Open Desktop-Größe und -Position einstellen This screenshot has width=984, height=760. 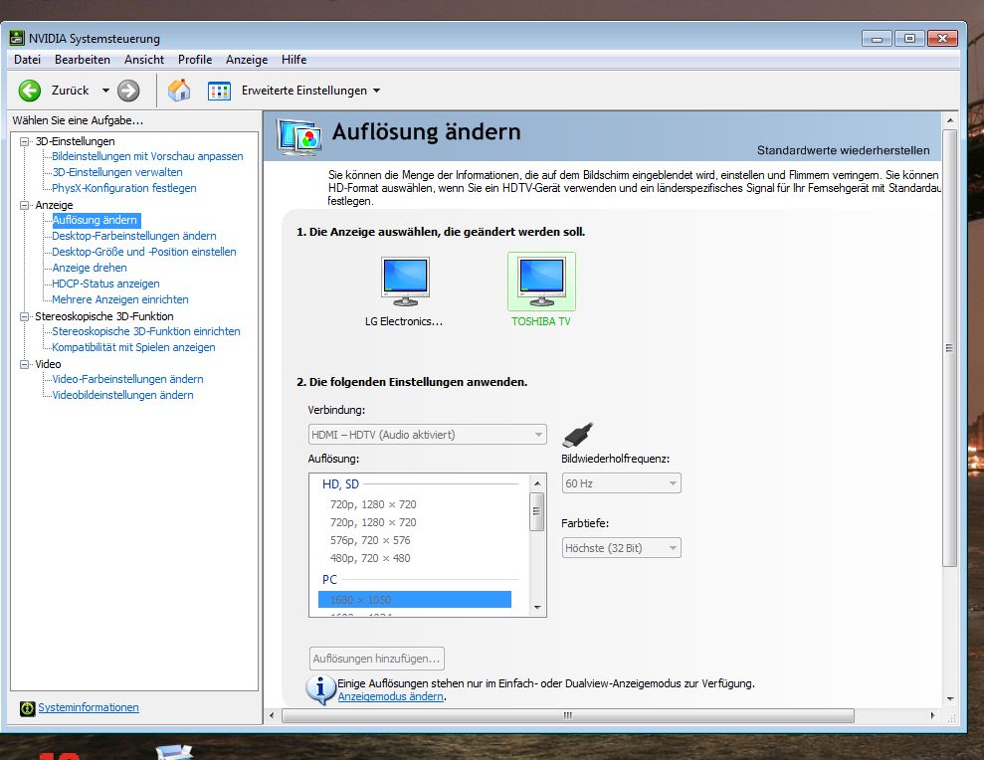click(144, 252)
